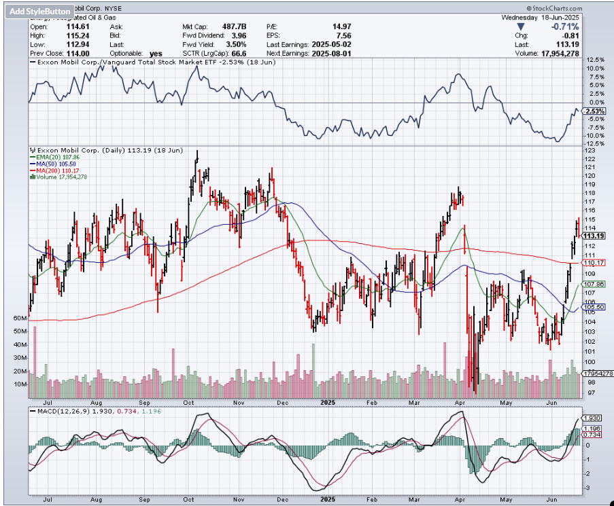The width and height of the screenshot is (614, 506).
Task: Click the volume bars icon in the price legend
Action: (x=33, y=177)
